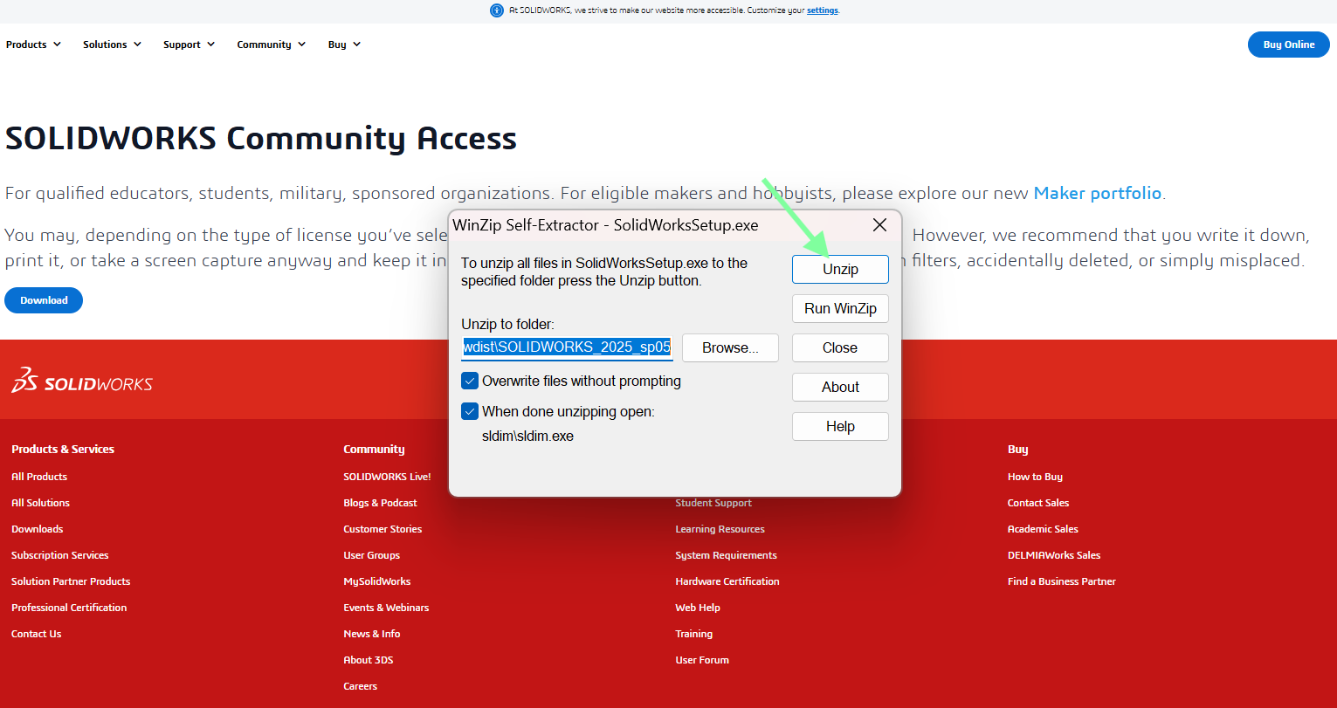This screenshot has width=1337, height=708.
Task: Open All Products footer link
Action: point(39,477)
